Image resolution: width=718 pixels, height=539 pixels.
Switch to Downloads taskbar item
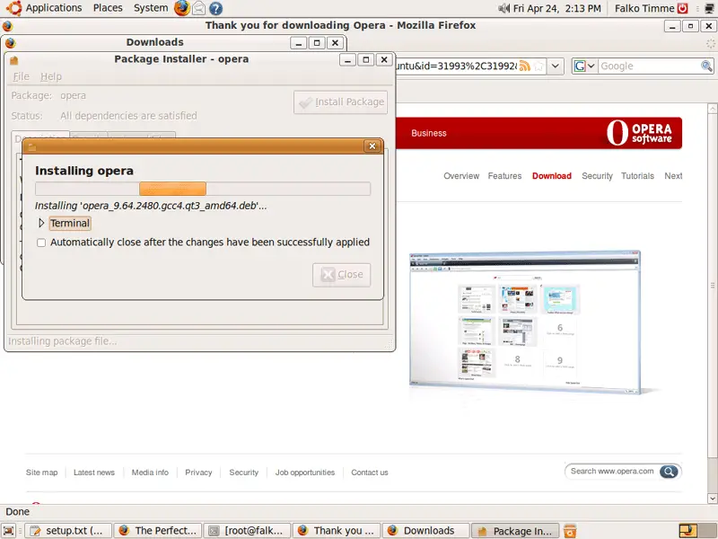point(425,531)
